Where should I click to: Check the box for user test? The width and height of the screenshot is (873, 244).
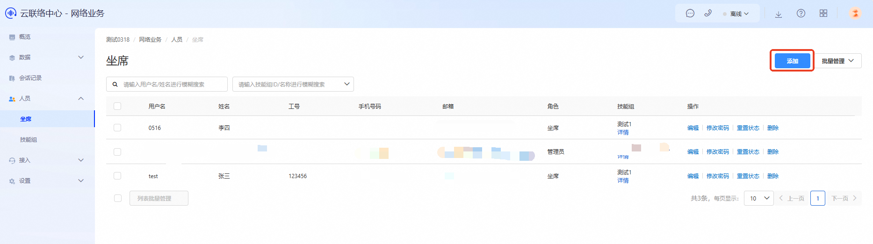tap(117, 176)
